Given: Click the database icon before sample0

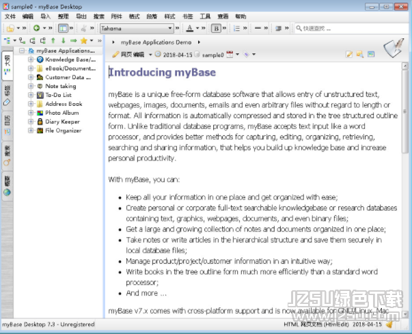Looking at the screenshot, I should click(197, 55).
